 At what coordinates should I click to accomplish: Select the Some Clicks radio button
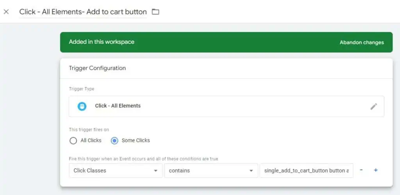click(114, 141)
